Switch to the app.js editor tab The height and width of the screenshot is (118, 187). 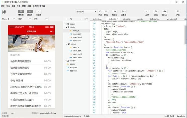[140, 19]
